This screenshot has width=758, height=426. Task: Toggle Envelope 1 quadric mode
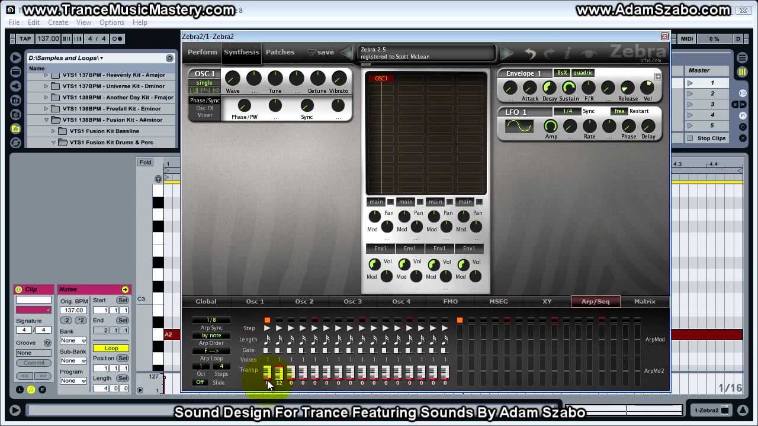583,73
